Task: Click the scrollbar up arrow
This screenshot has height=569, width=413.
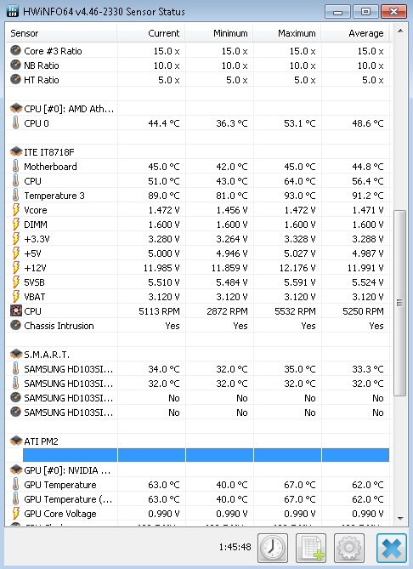Action: click(x=400, y=31)
